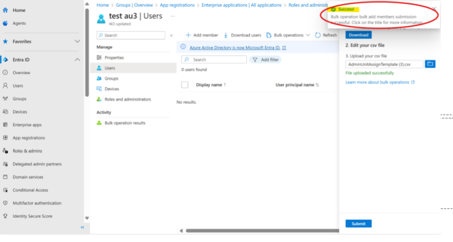Click the users list search box
Screen dimensions: 453x242
point(214,60)
